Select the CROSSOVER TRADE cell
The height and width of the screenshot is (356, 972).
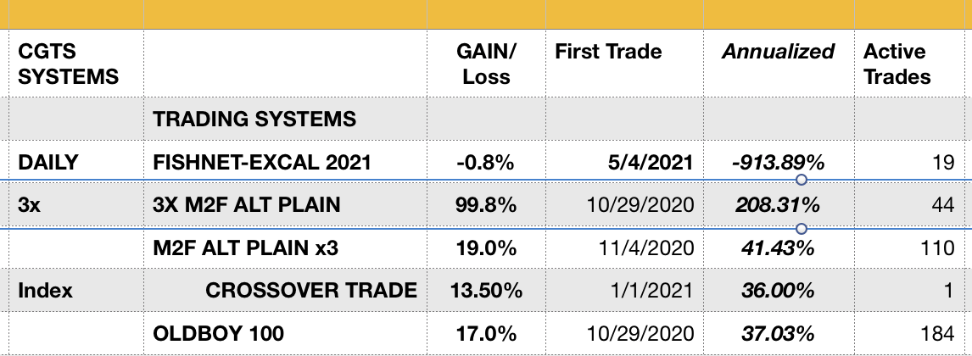tap(286, 290)
